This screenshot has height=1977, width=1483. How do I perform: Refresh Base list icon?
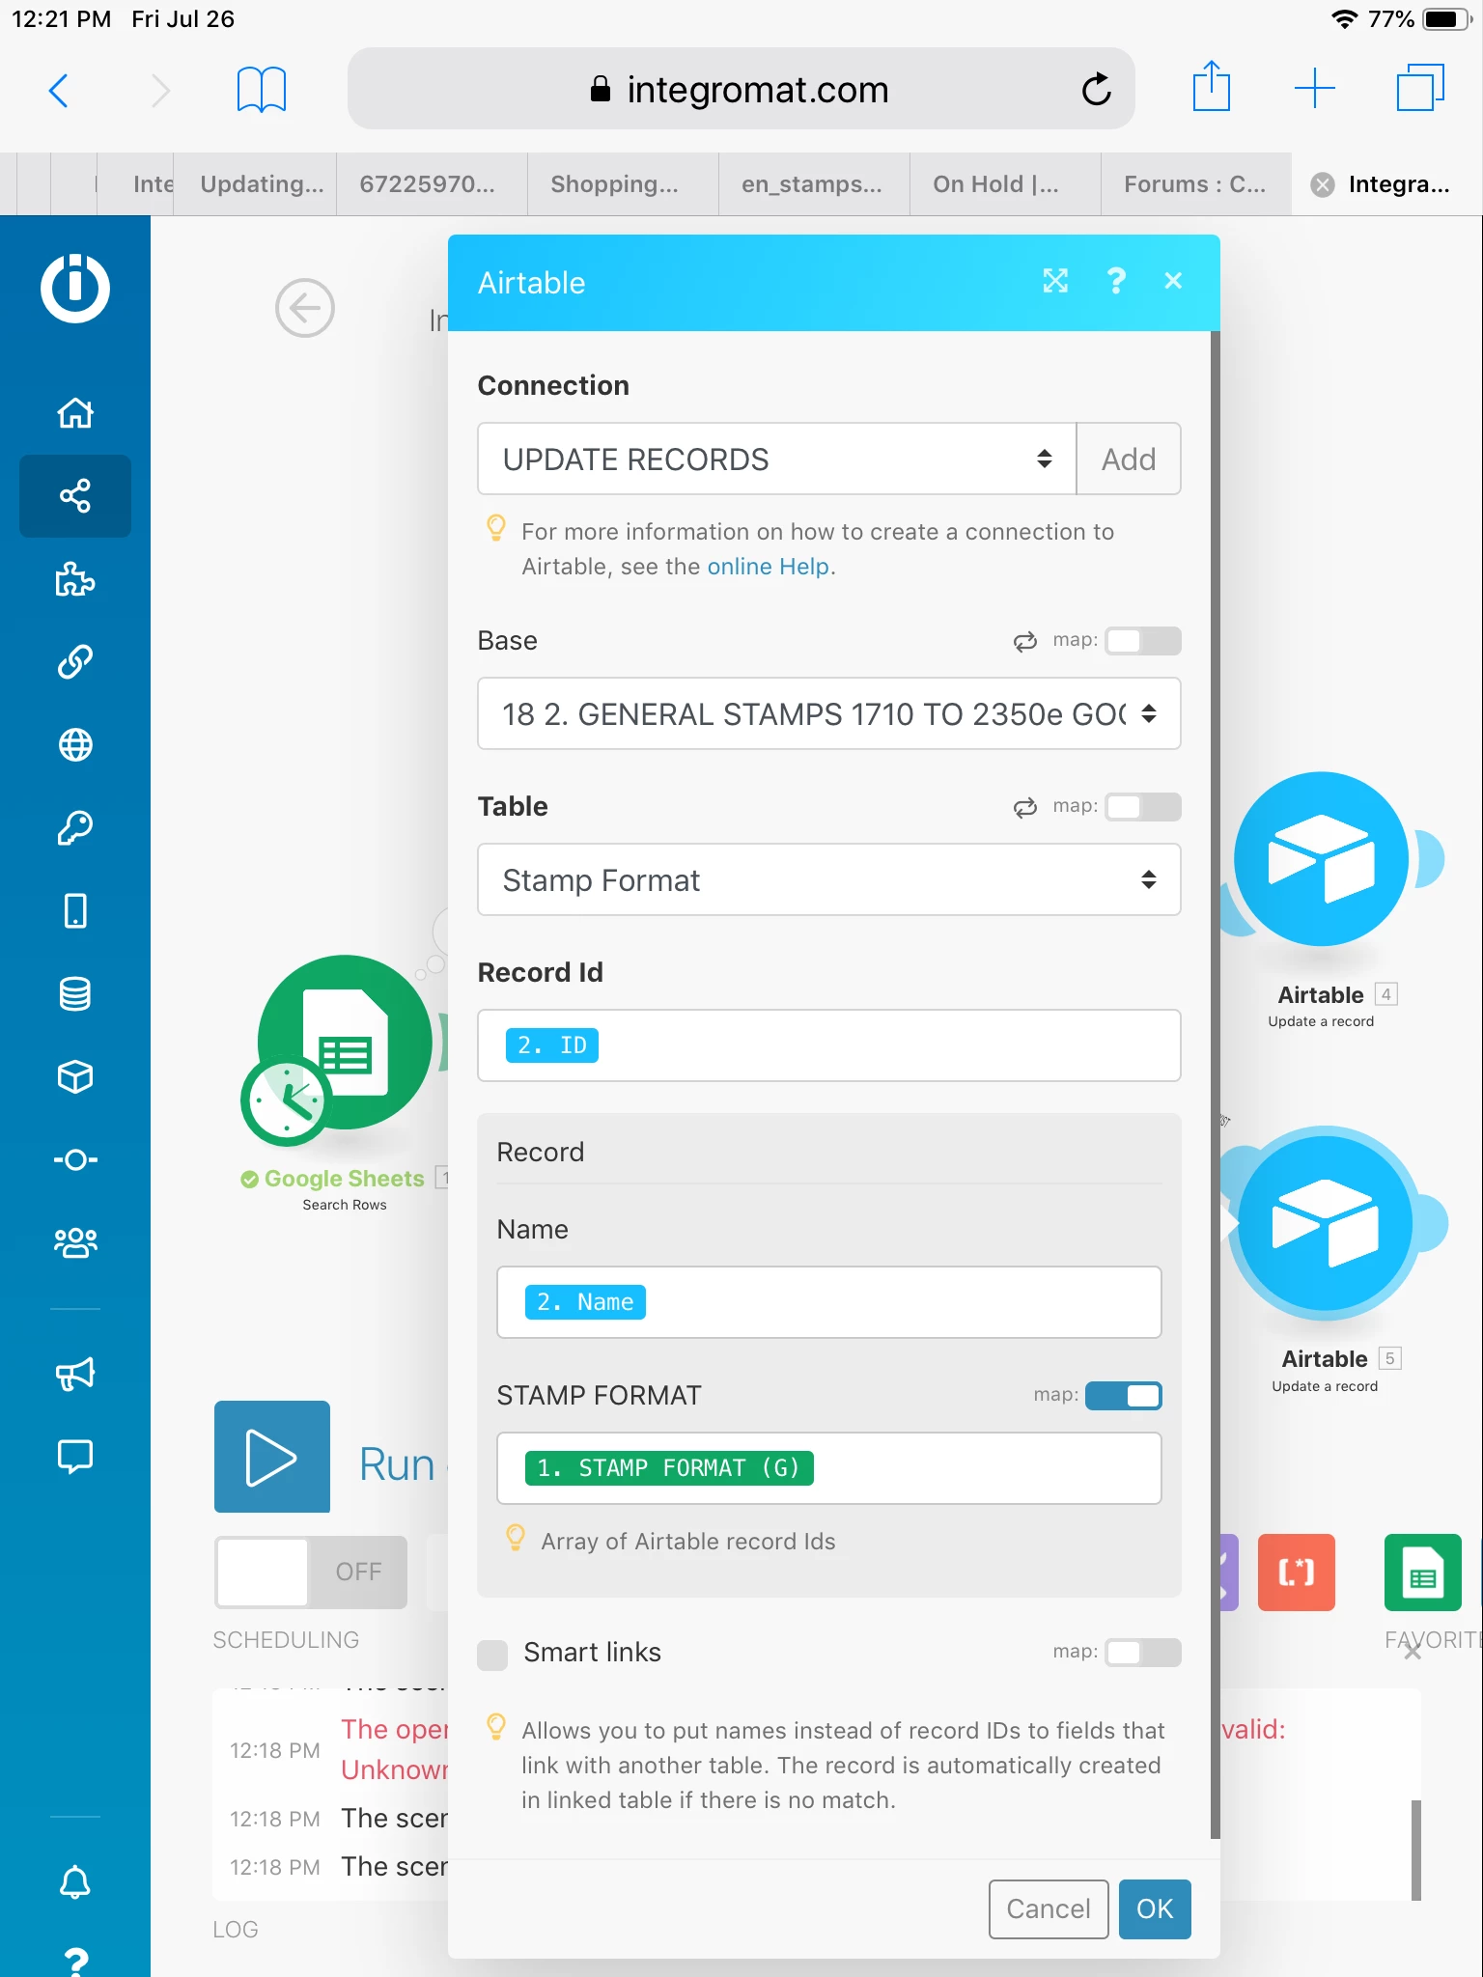pos(1025,641)
